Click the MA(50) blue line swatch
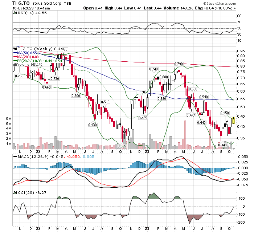The height and width of the screenshot is (232, 254). [x=15, y=53]
